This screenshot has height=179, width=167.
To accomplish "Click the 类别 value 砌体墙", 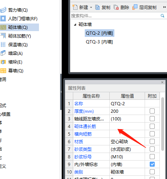I will (x=127, y=172).
